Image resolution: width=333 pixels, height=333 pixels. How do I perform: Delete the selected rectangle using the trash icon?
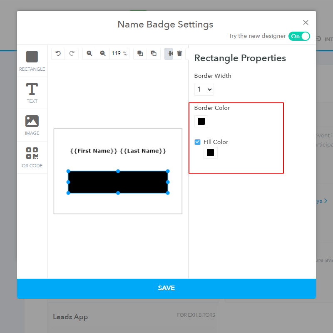pyautogui.click(x=179, y=53)
